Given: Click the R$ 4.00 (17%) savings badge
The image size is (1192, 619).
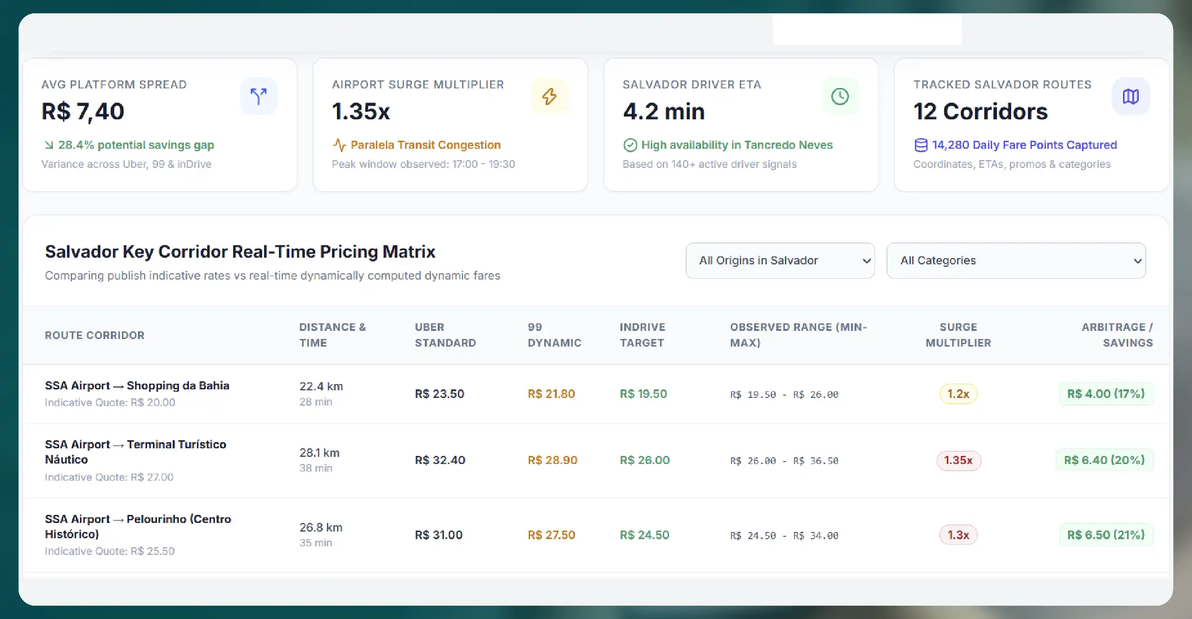Looking at the screenshot, I should click(1106, 394).
